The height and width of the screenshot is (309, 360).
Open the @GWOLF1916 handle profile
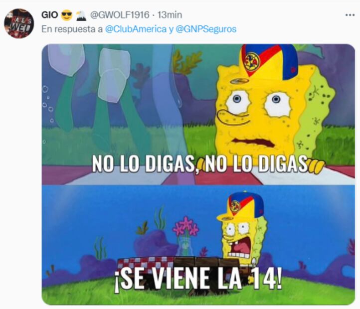[120, 15]
